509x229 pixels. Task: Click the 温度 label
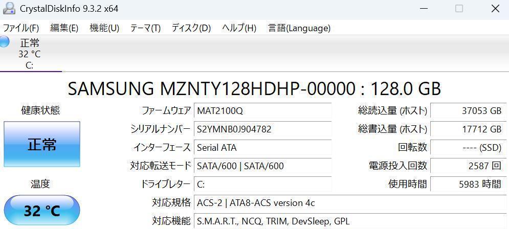click(x=40, y=185)
